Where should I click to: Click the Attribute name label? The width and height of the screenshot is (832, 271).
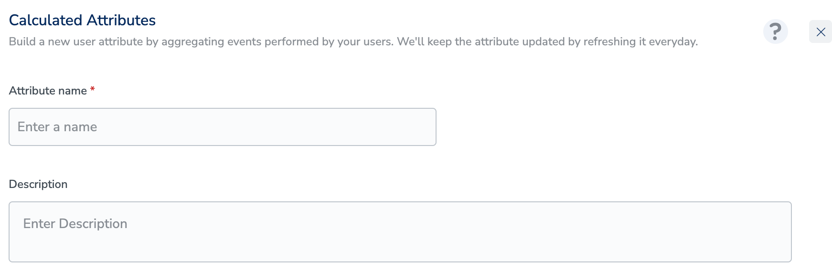(x=48, y=91)
